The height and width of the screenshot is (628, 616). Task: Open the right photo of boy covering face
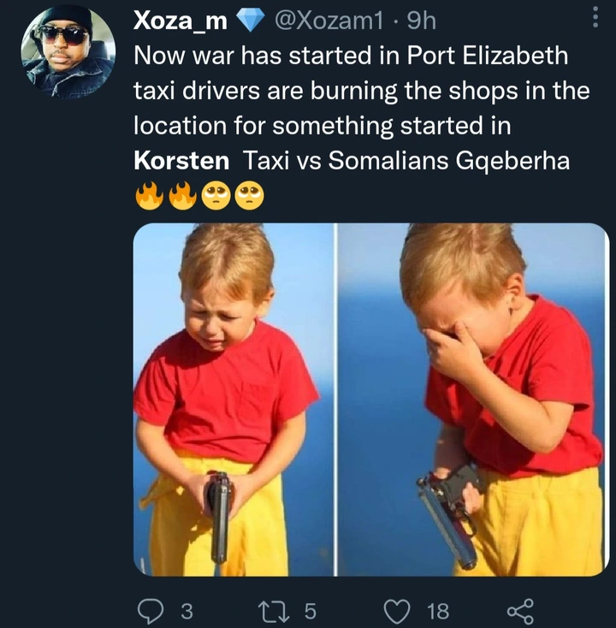tap(472, 400)
